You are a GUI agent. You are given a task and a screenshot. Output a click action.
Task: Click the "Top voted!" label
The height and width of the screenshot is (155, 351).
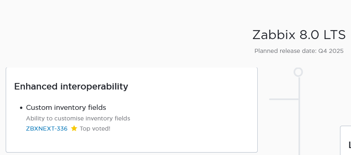[95, 129]
